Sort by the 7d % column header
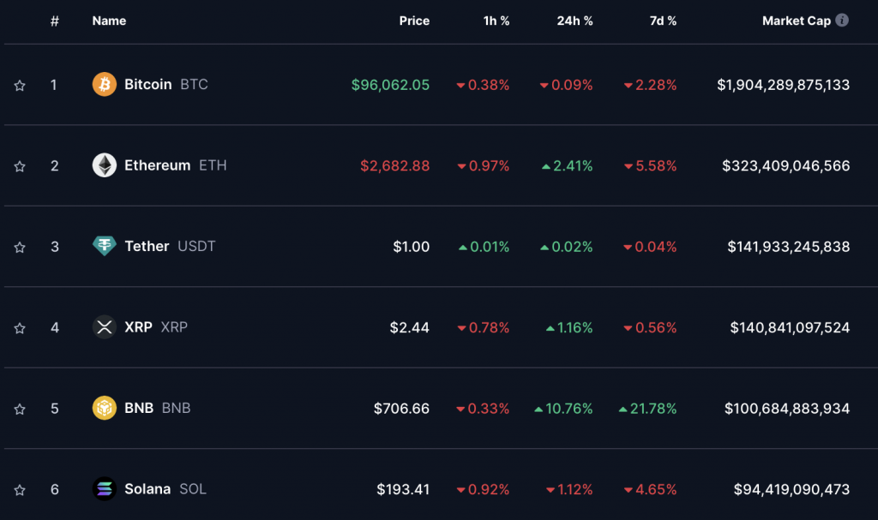The image size is (878, 520). click(663, 21)
